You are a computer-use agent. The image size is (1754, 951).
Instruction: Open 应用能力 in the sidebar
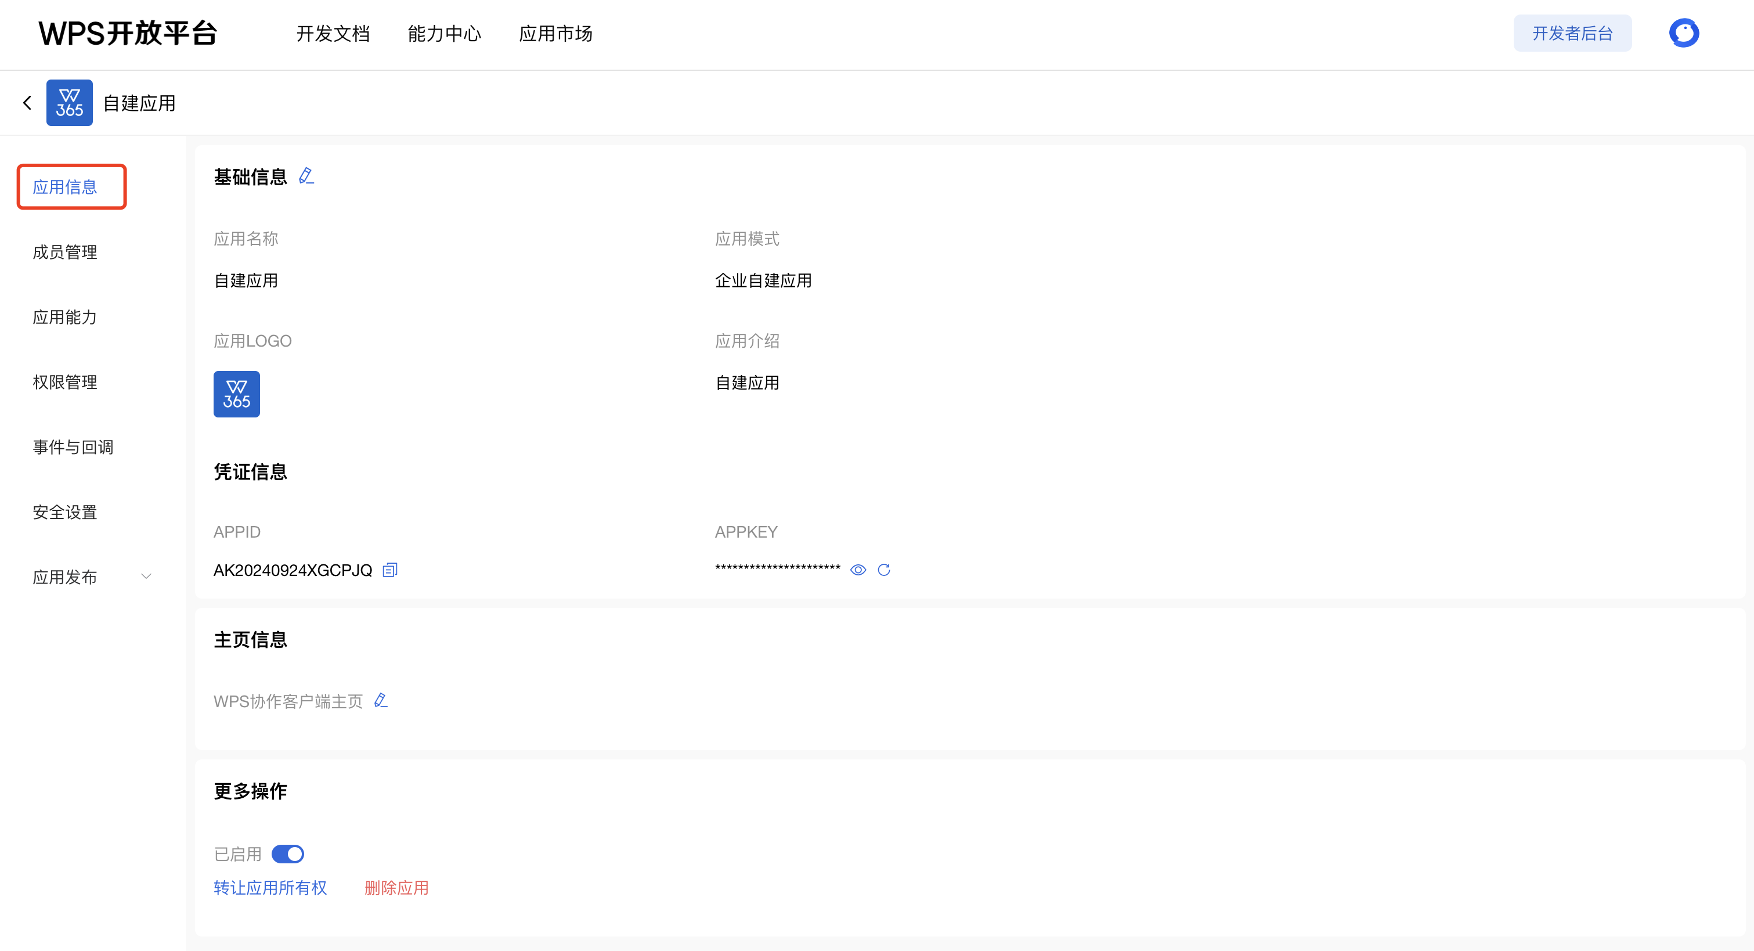64,318
